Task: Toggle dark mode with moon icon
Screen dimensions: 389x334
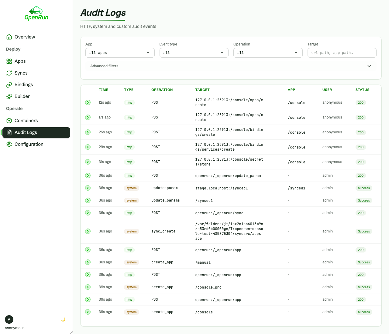Action: tap(63, 319)
